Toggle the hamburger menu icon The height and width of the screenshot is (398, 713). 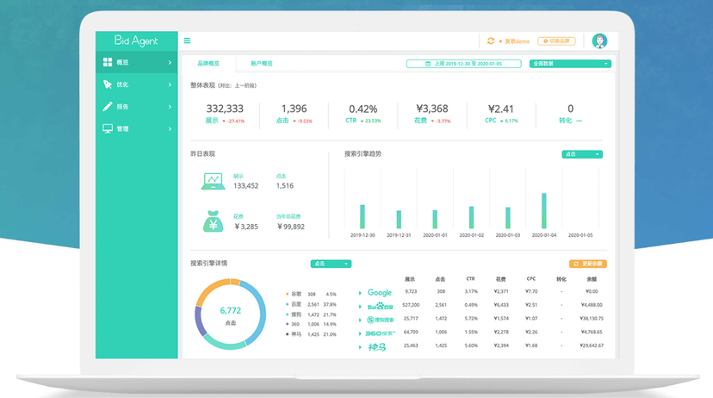coord(187,40)
